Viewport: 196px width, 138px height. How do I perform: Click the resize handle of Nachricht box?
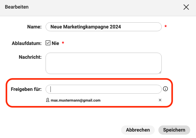pyautogui.click(x=160, y=73)
